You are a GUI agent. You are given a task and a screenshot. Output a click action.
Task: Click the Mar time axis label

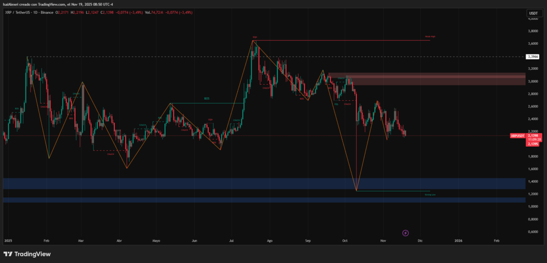81,241
